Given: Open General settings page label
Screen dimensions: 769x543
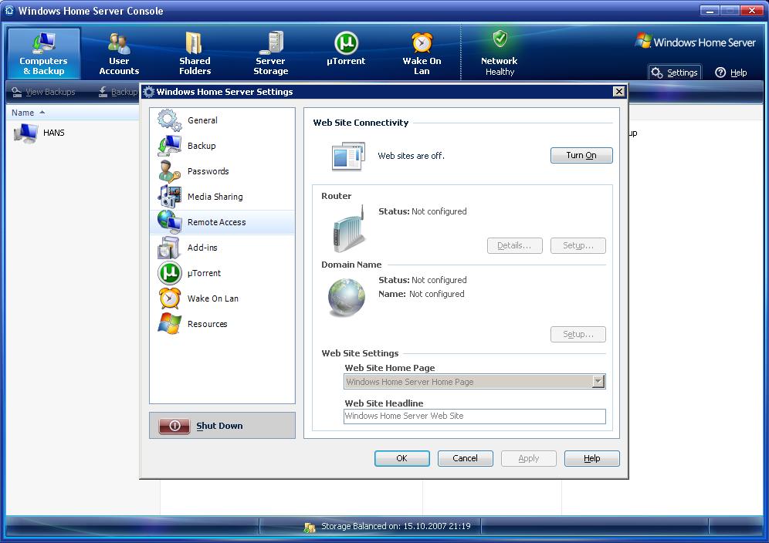Looking at the screenshot, I should click(202, 120).
